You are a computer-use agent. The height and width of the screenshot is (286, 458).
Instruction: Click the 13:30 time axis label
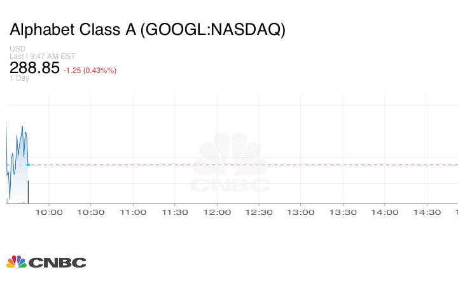coord(343,212)
